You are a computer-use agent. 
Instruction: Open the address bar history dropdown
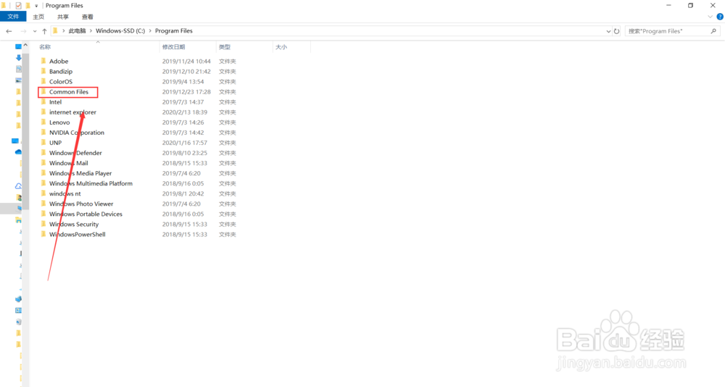point(608,31)
